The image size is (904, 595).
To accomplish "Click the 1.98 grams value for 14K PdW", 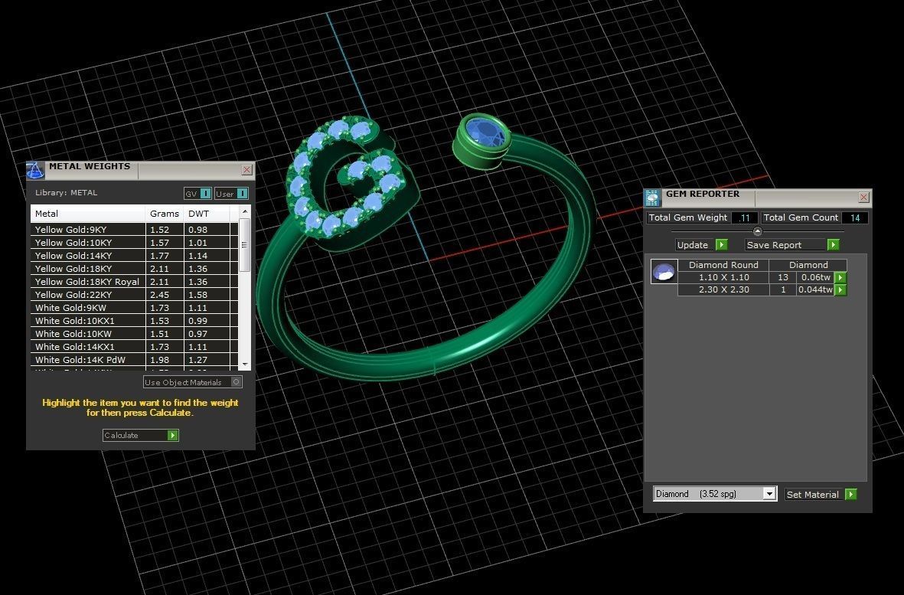I will tap(160, 360).
